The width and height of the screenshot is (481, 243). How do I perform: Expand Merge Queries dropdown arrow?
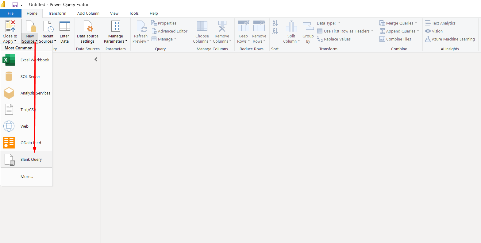pyautogui.click(x=416, y=23)
